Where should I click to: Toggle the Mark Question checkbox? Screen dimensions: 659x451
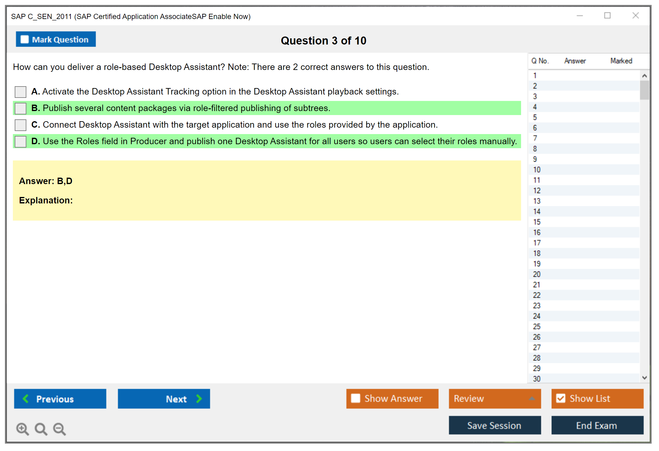click(x=25, y=40)
